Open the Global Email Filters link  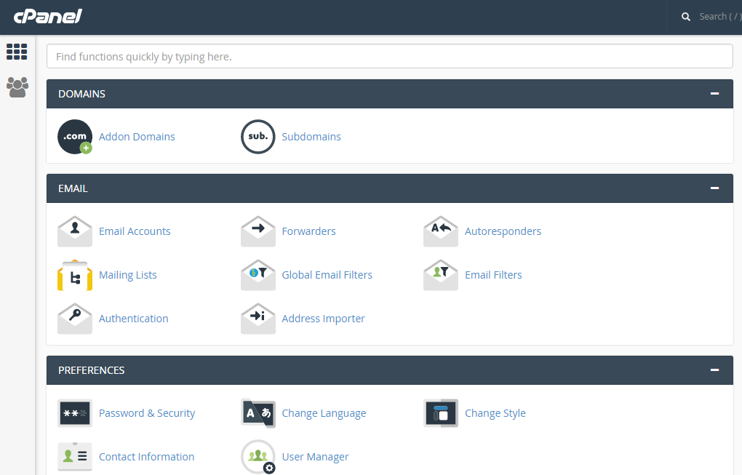[327, 275]
